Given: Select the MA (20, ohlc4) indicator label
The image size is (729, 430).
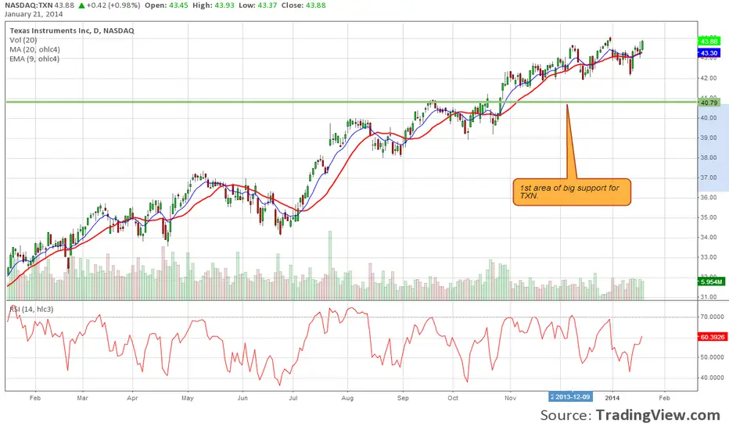Looking at the screenshot, I should click(x=35, y=49).
